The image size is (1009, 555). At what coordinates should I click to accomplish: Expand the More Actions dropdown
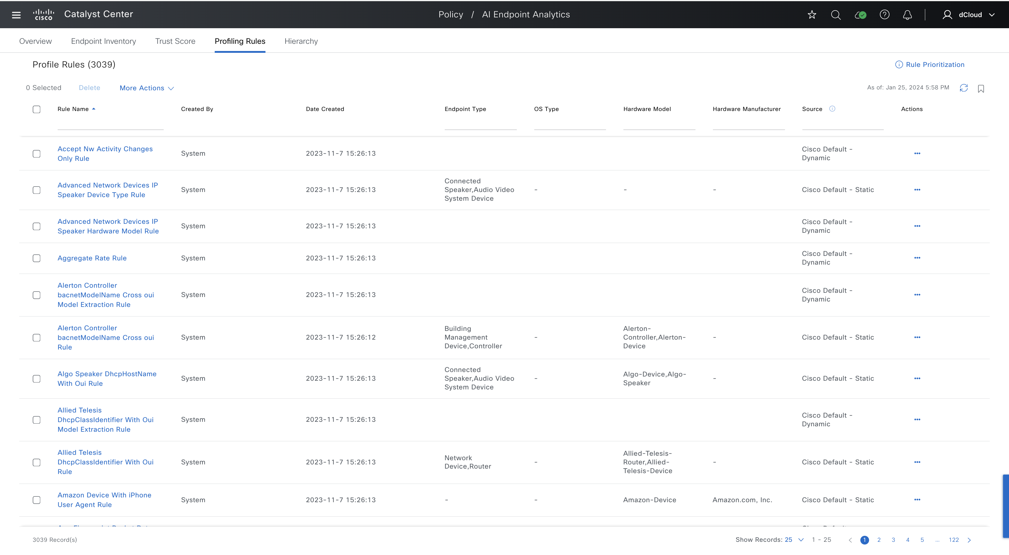coord(147,88)
